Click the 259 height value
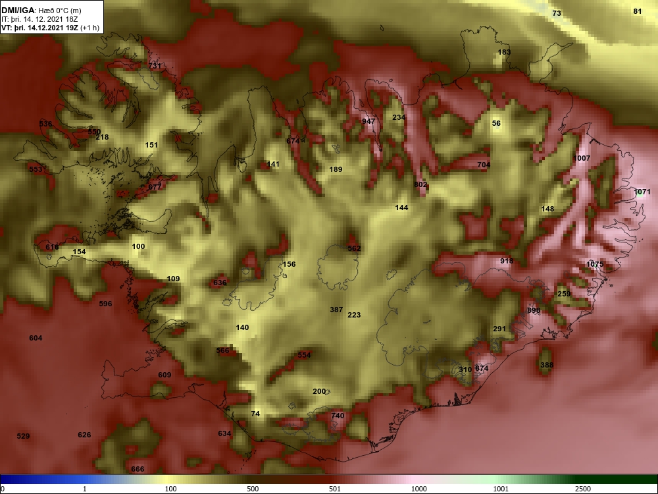658x494 pixels. pyautogui.click(x=564, y=294)
